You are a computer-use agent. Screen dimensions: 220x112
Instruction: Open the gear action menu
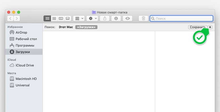[x=92, y=18]
